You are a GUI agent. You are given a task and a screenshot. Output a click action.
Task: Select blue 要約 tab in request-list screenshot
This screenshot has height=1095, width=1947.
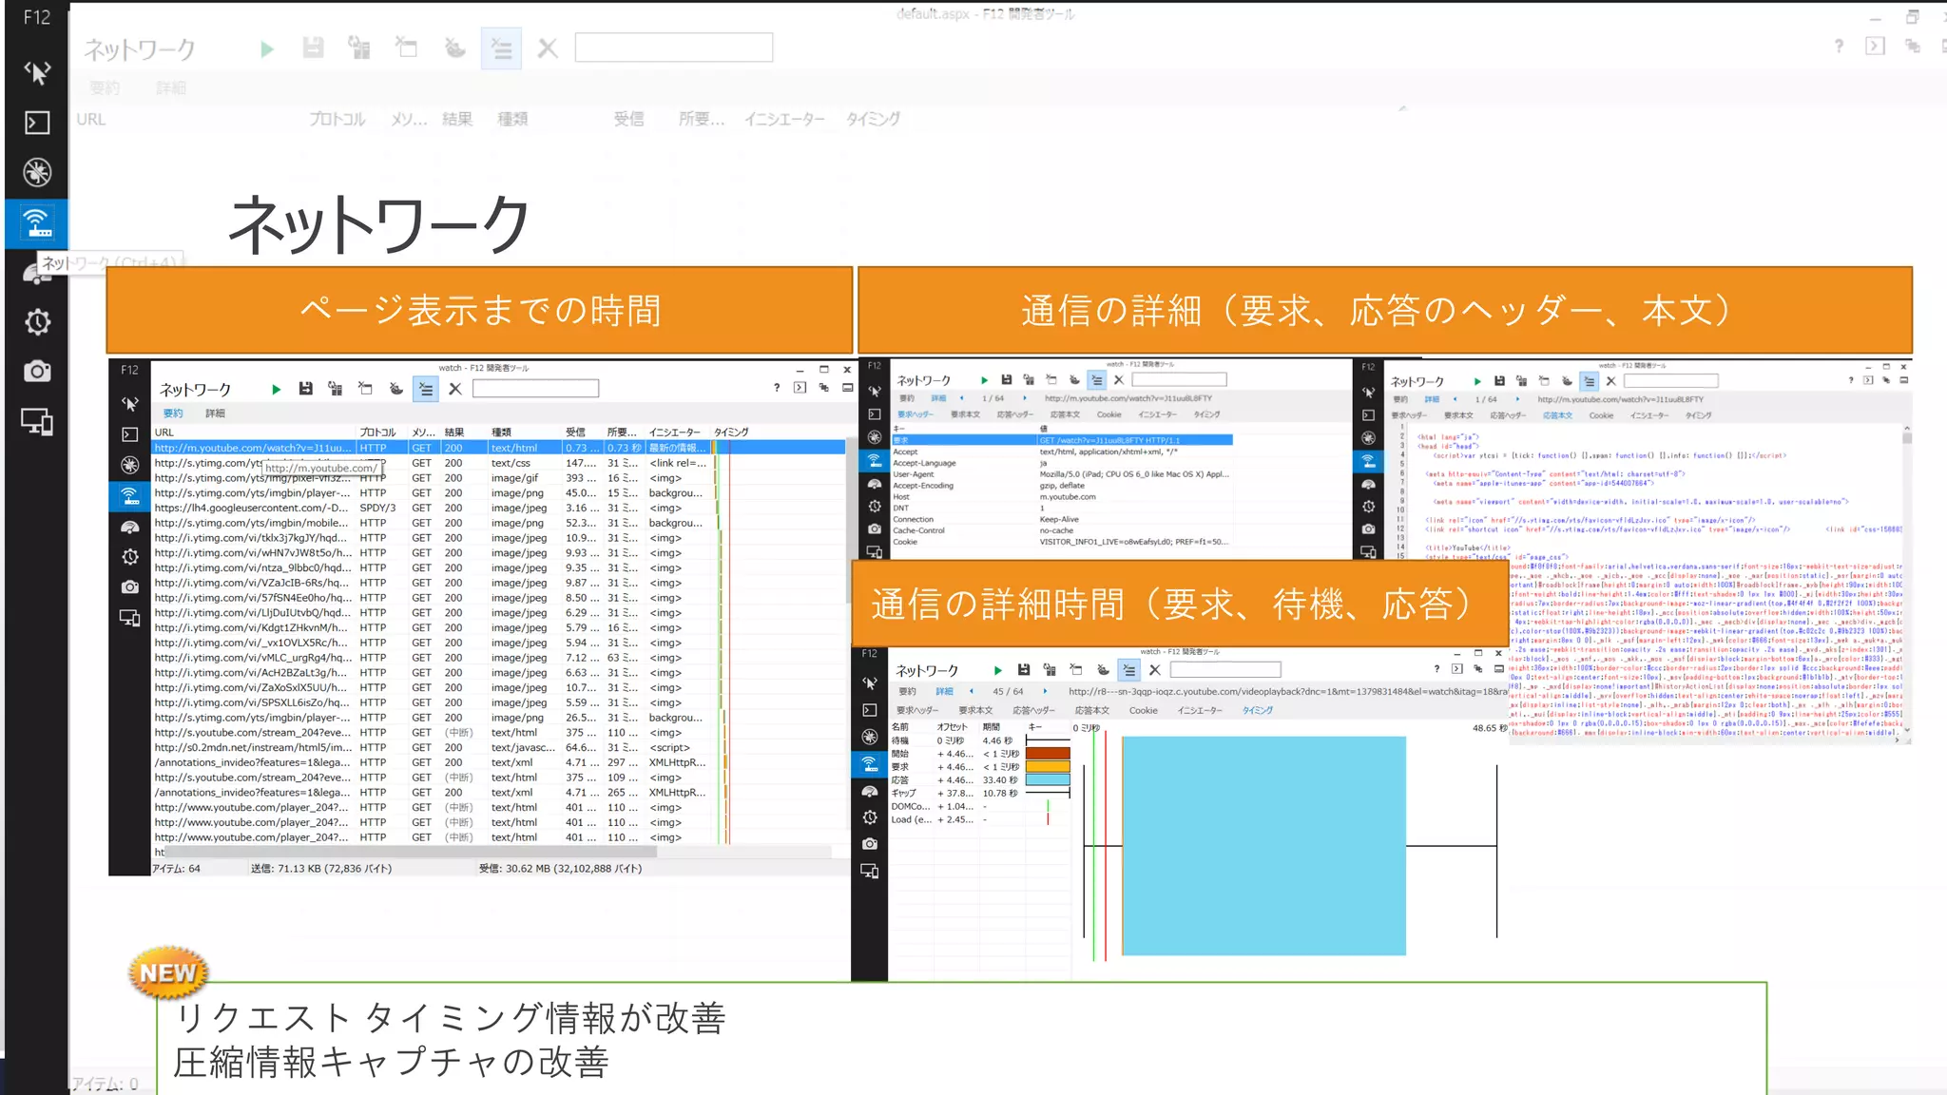[x=172, y=413]
